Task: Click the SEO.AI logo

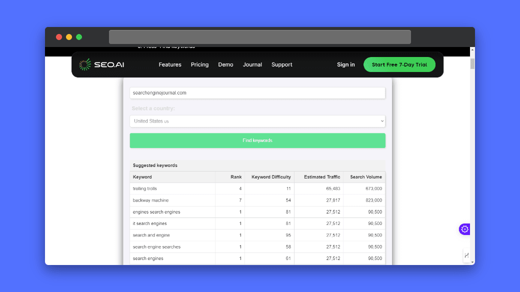Action: (101, 64)
